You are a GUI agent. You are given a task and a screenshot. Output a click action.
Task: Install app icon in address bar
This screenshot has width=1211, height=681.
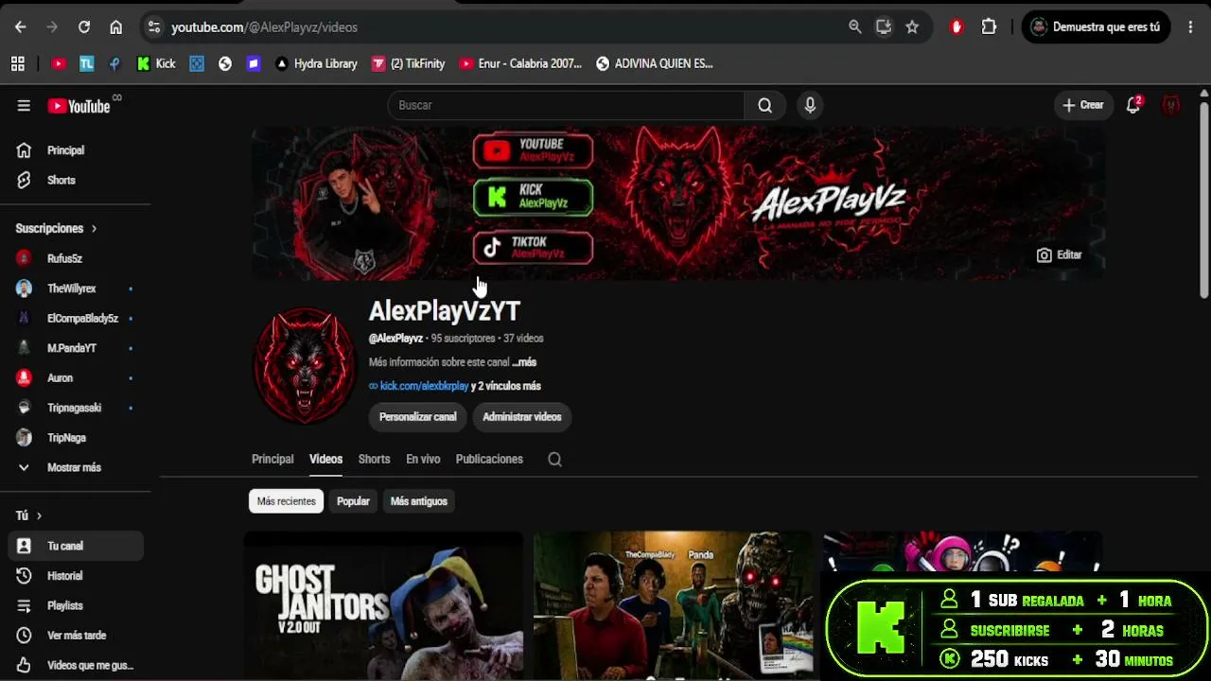884,27
